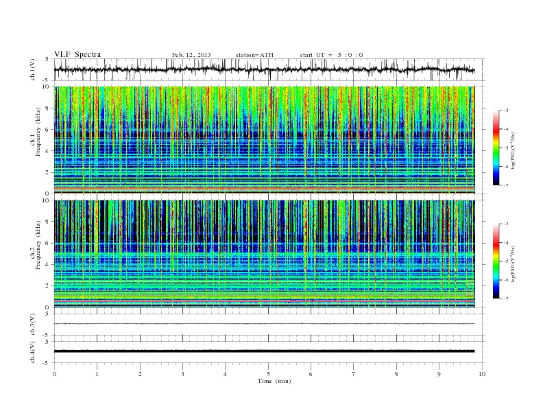Image resolution: width=543 pixels, height=420 pixels.
Task: Click the ch.1 "Frequency (kHz)" axis label
Action: click(38, 132)
